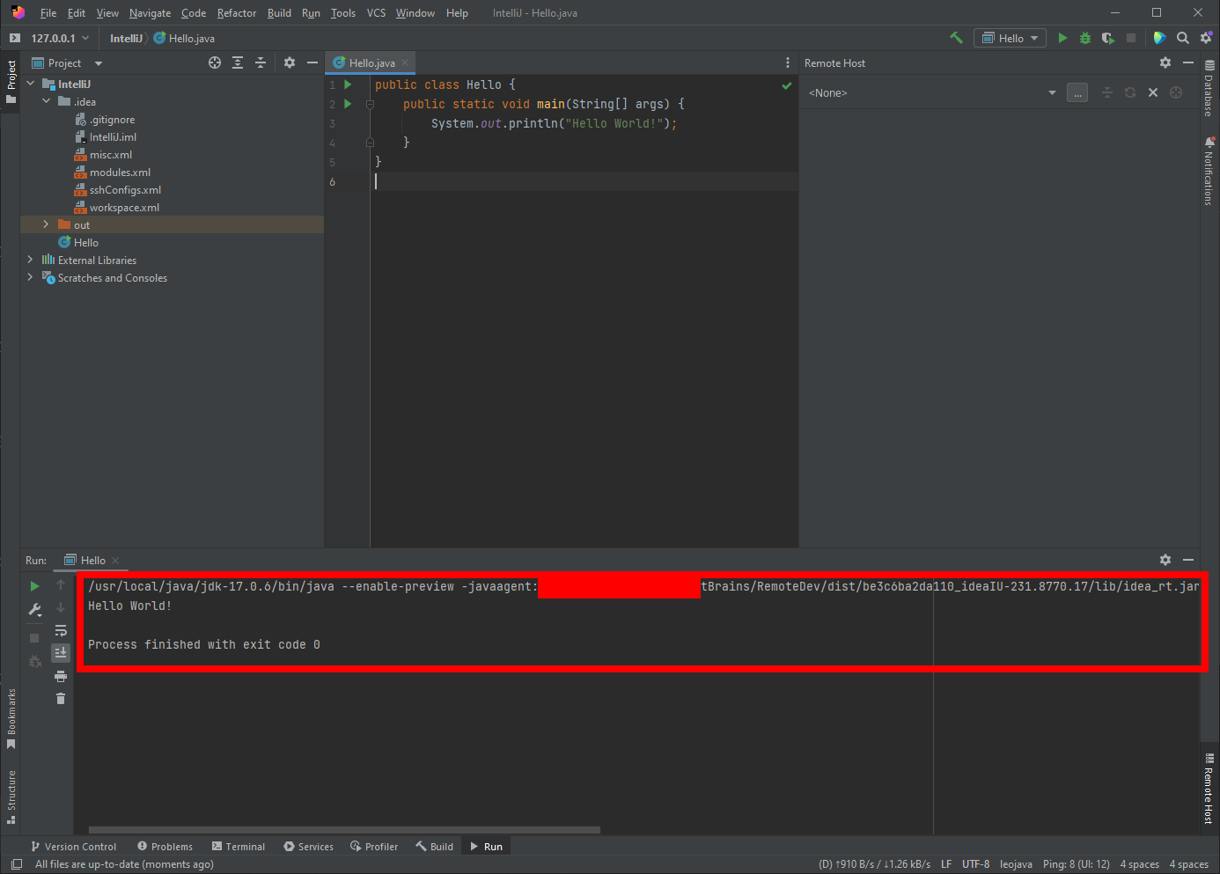Run Hello with Coverage

(1108, 38)
